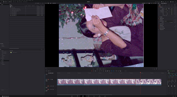Click the blue Flag icon in timeline toolbar
The width and height of the screenshot is (177, 97).
coord(112,71)
